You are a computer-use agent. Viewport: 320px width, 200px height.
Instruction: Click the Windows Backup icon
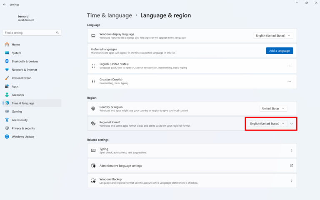(x=93, y=180)
